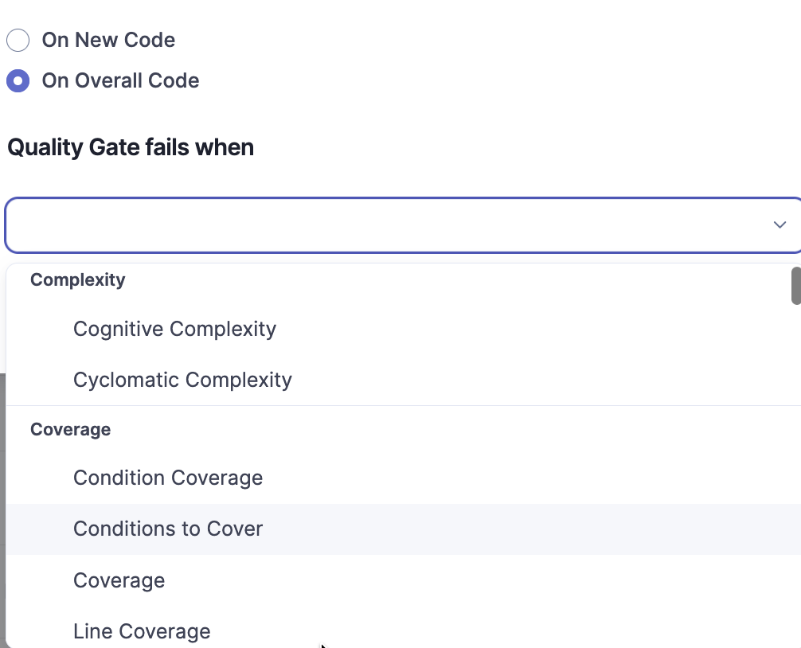801x648 pixels.
Task: Select Condition Coverage metric
Action: pos(168,478)
